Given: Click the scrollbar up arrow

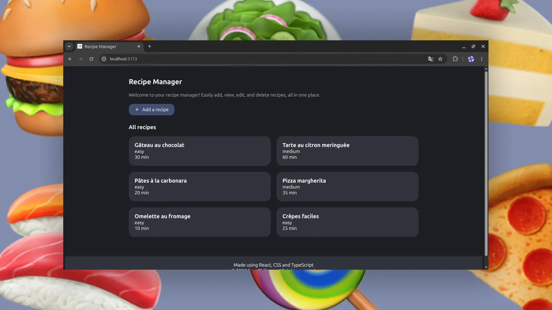Looking at the screenshot, I should [x=486, y=69].
